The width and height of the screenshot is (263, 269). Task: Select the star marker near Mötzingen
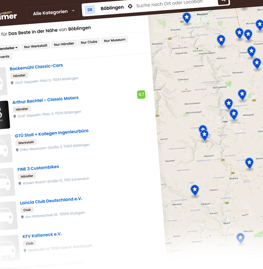240,238
